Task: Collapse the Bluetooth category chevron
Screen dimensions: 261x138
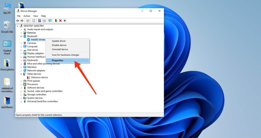Action: pos(21,36)
